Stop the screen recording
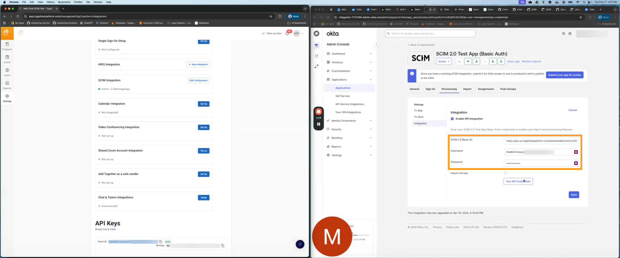620x258 pixels. click(318, 112)
